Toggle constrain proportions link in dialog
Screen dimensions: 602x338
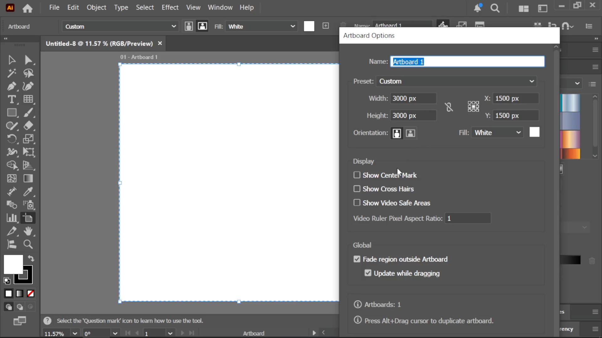[449, 107]
